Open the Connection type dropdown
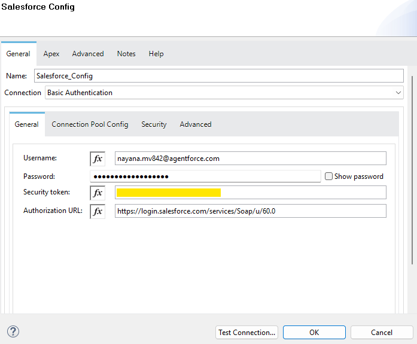 coord(224,93)
